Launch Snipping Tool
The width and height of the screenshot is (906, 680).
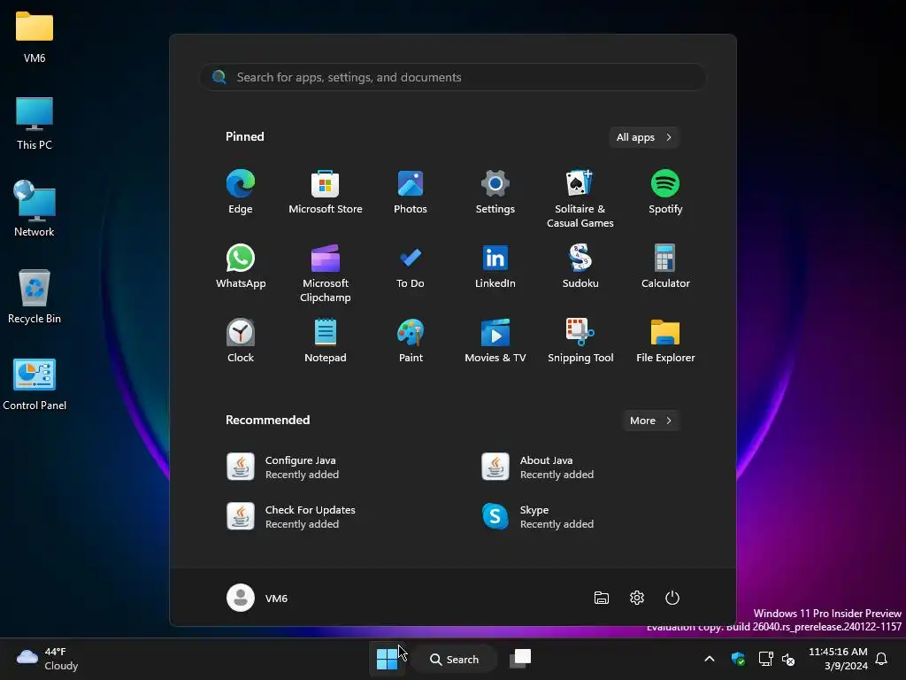(x=580, y=341)
